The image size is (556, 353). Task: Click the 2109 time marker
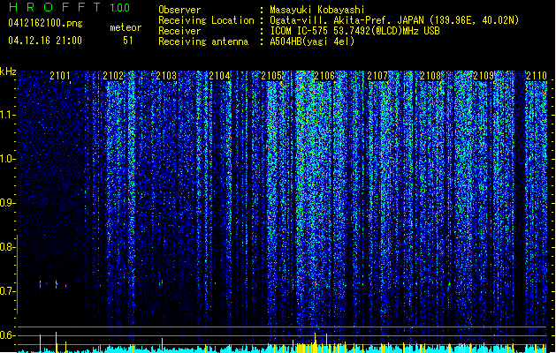pyautogui.click(x=484, y=76)
